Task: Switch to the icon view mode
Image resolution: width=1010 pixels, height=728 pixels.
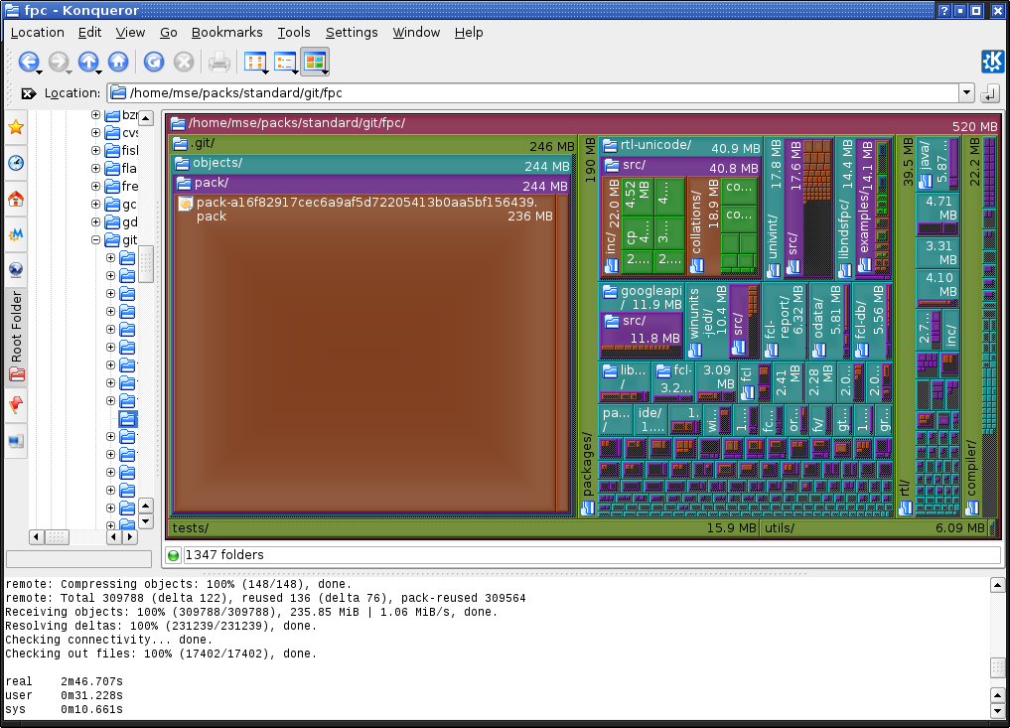Action: (254, 63)
